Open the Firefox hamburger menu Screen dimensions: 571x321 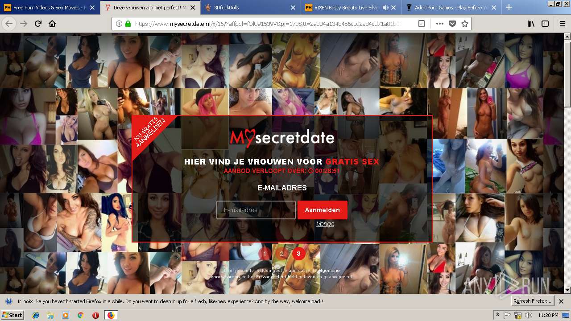point(562,24)
